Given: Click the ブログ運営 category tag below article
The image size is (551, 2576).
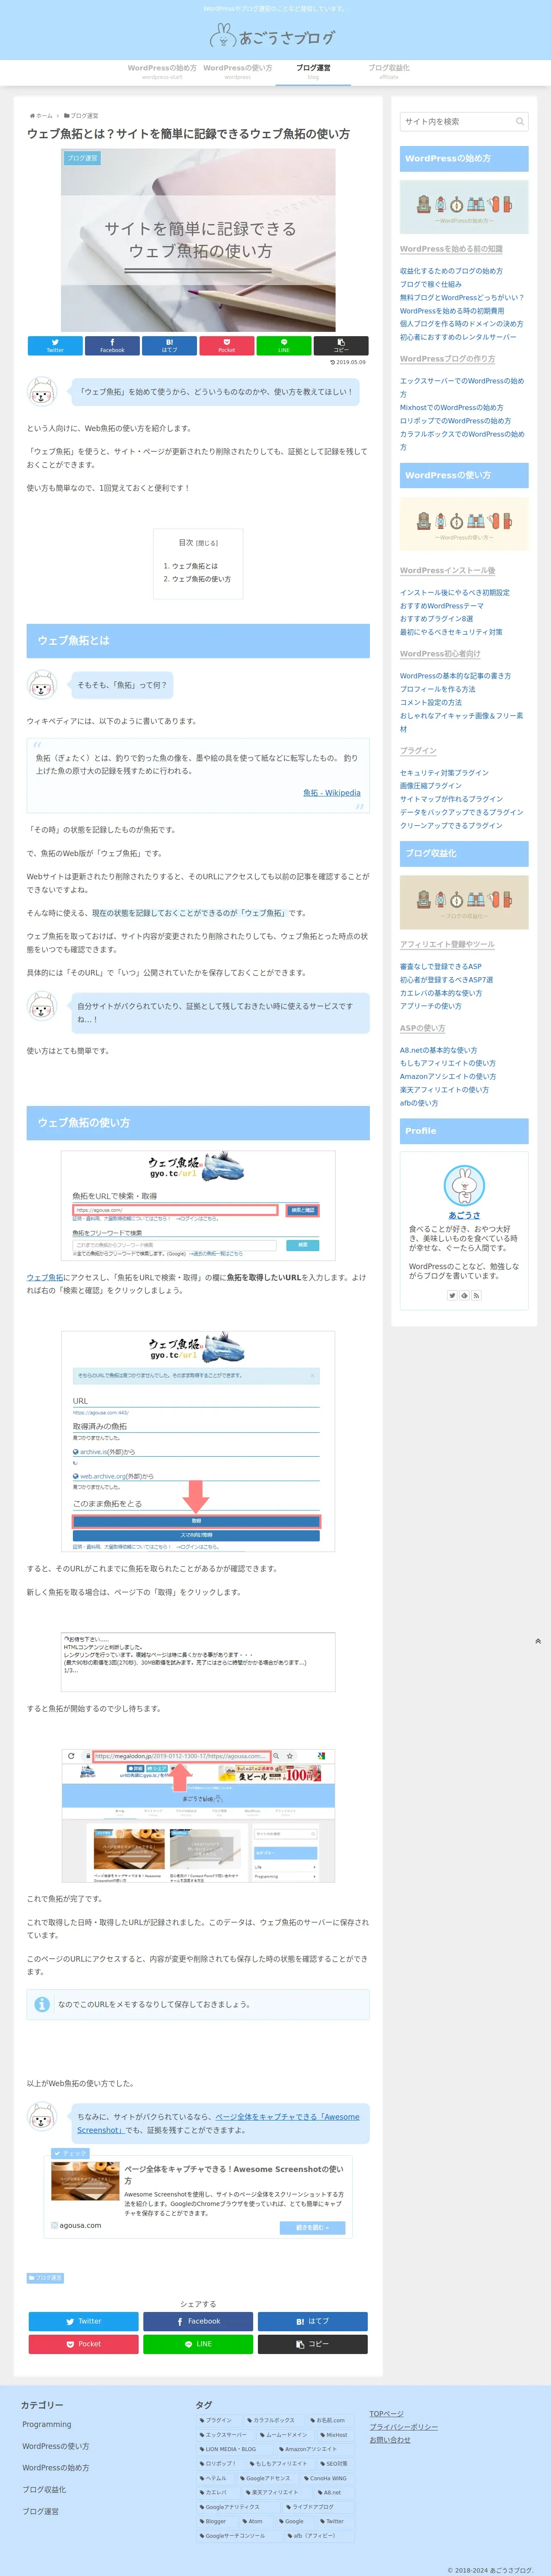Looking at the screenshot, I should tap(45, 2277).
